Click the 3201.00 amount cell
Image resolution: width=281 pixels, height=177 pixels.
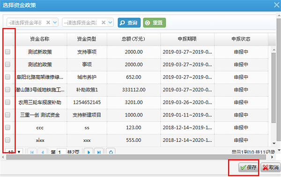pyautogui.click(x=133, y=103)
